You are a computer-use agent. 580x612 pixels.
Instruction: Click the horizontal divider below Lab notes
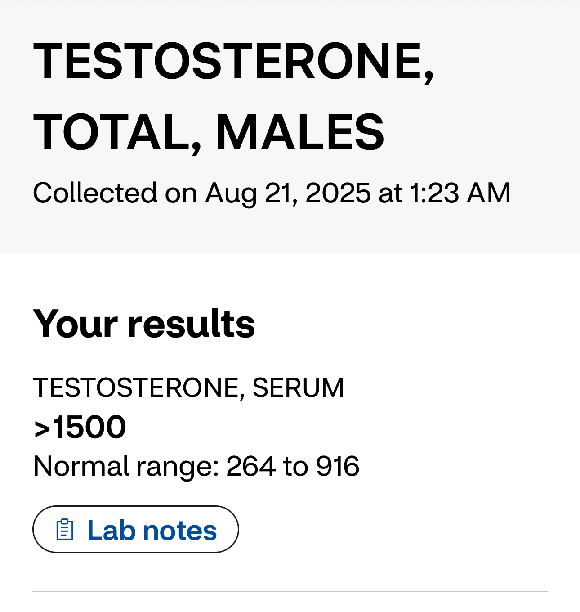coord(290,591)
